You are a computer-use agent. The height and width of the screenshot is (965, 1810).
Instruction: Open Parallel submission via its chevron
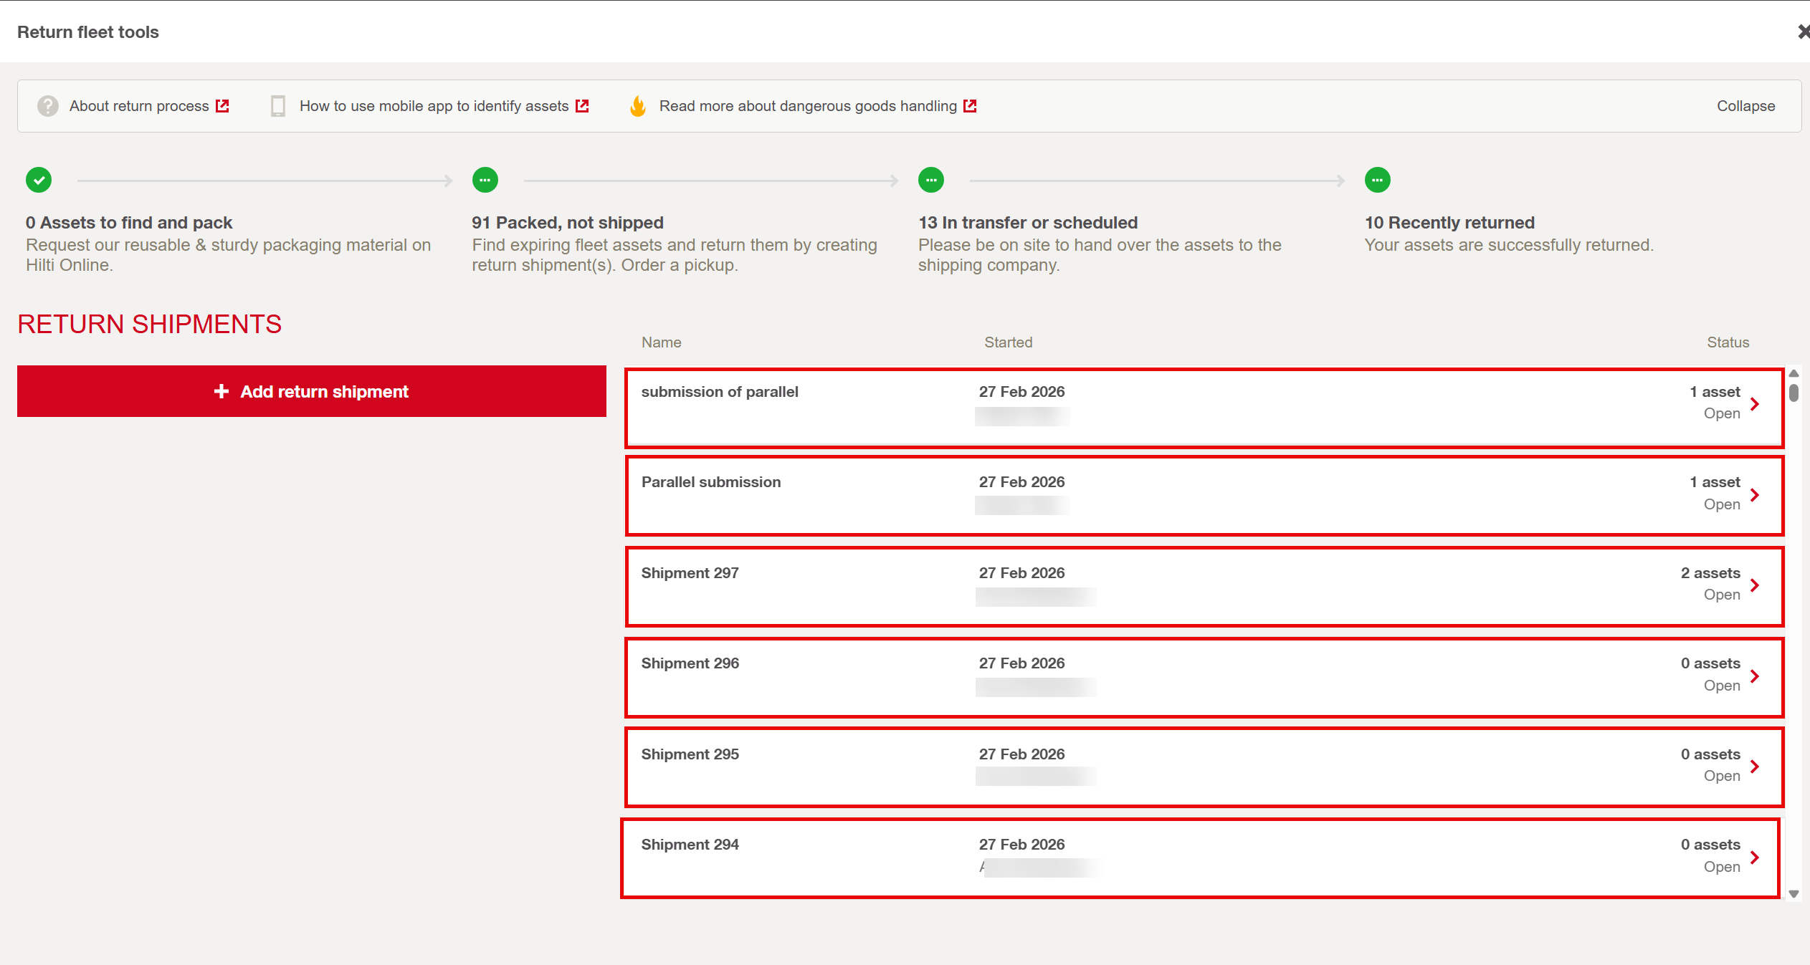pyautogui.click(x=1755, y=495)
